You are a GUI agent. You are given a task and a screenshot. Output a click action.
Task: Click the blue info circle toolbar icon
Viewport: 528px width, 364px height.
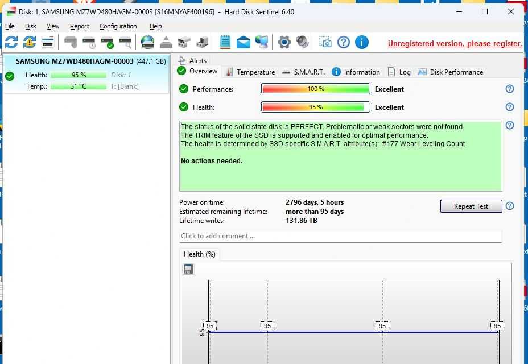click(x=362, y=43)
